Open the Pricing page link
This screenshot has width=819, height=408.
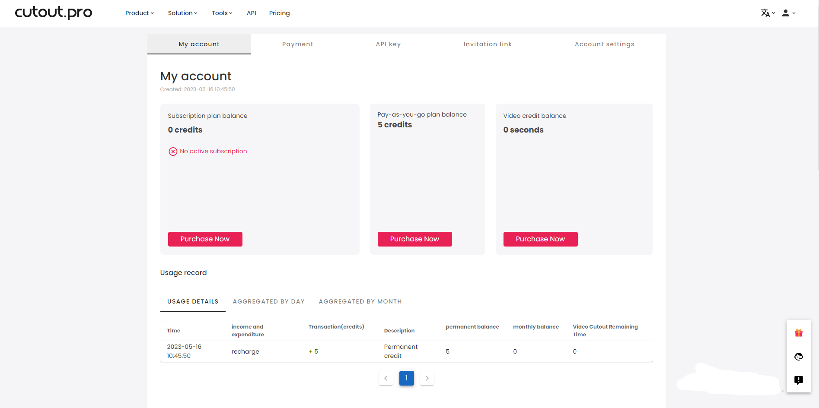coord(279,13)
